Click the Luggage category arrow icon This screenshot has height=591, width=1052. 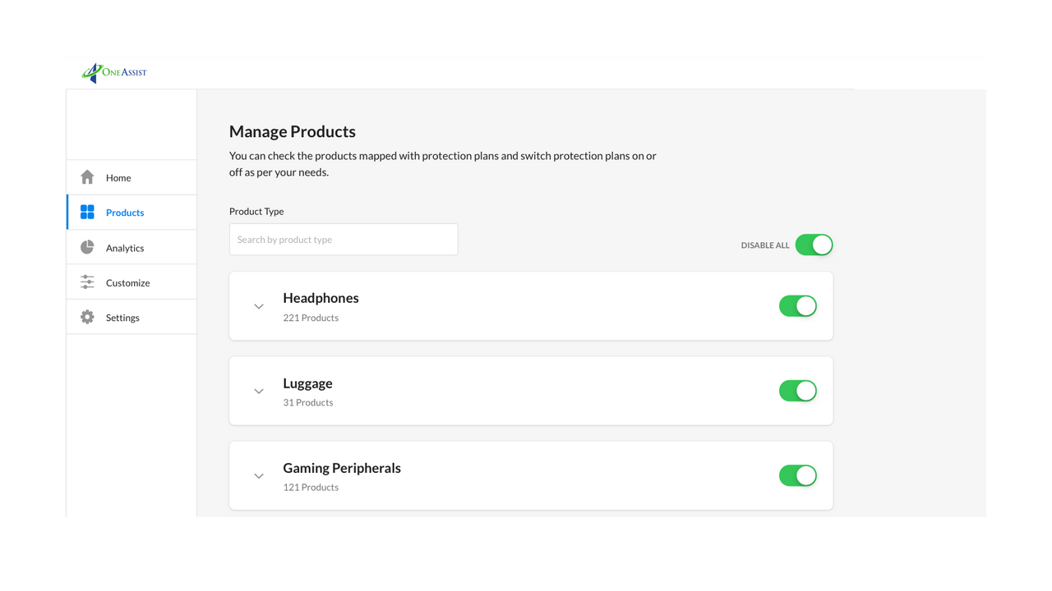258,391
